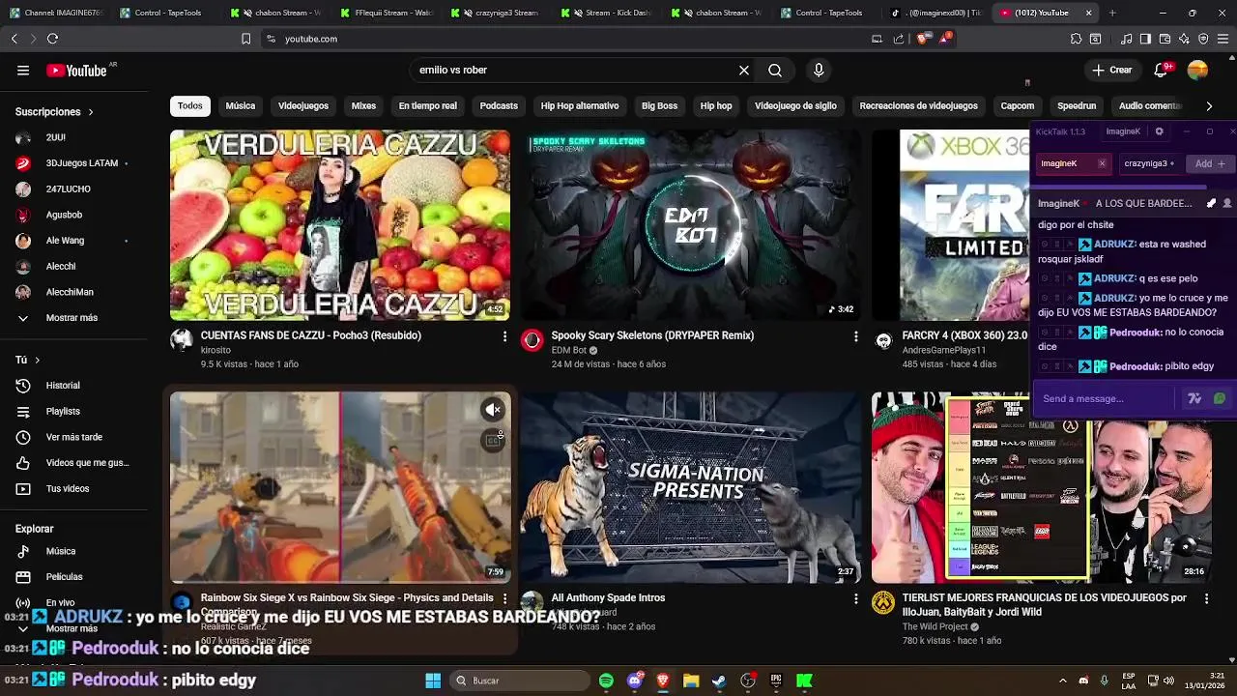Viewport: 1237px width, 696px height.
Task: Open the browser main menu
Action: click(1223, 39)
